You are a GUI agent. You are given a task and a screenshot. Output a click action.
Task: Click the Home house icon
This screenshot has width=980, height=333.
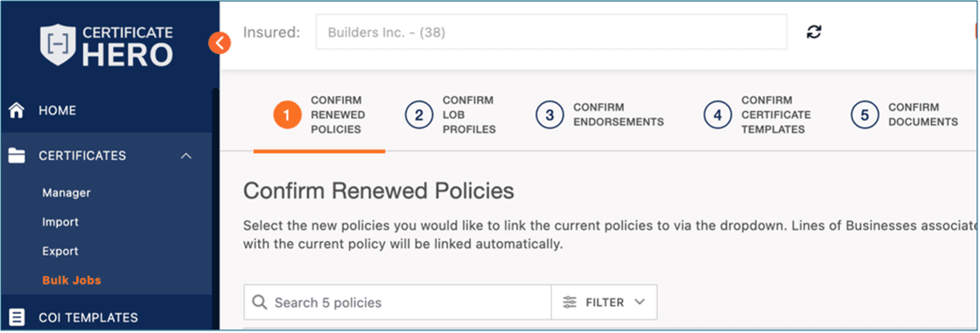[17, 111]
